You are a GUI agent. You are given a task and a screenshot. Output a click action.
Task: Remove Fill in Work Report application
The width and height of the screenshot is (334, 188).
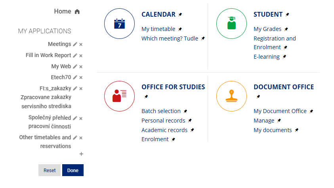[81, 56]
